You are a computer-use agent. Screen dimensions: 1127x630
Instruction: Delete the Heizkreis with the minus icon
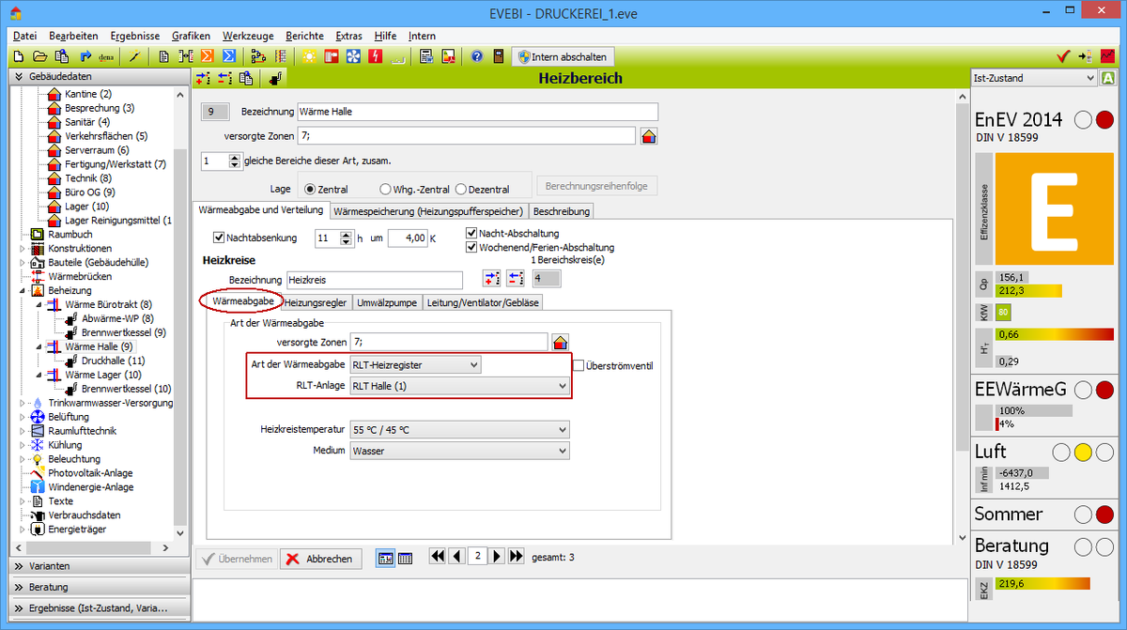[515, 279]
